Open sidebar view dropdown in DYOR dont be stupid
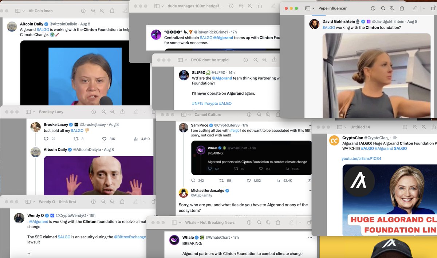Screen dimensions: 437x258 (186, 60)
